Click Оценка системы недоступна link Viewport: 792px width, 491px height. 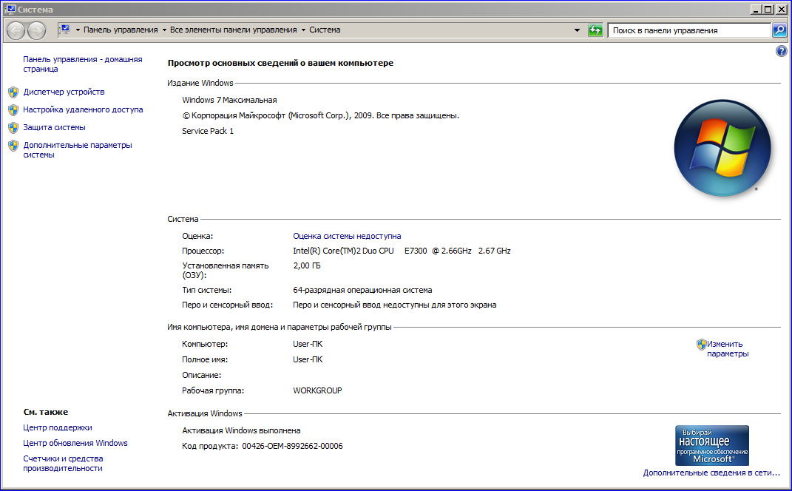[347, 236]
